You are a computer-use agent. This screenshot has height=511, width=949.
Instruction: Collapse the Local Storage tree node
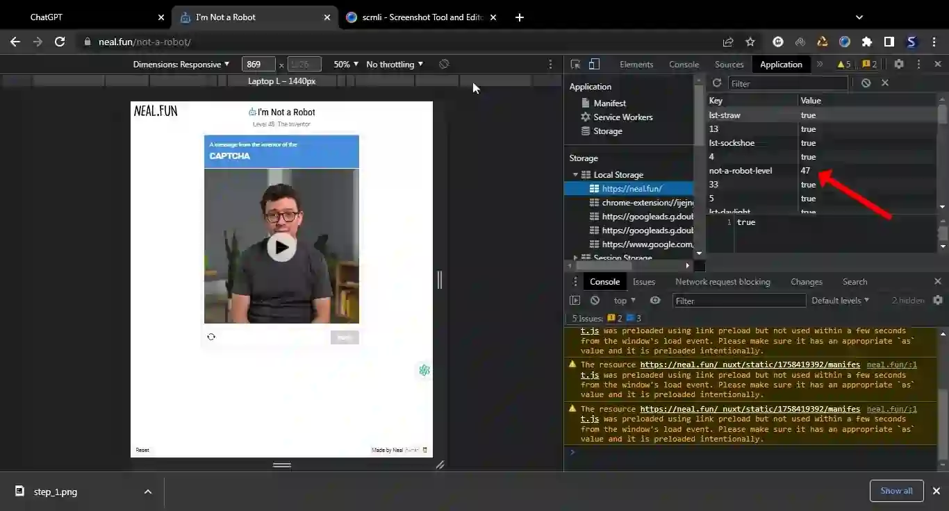click(575, 175)
